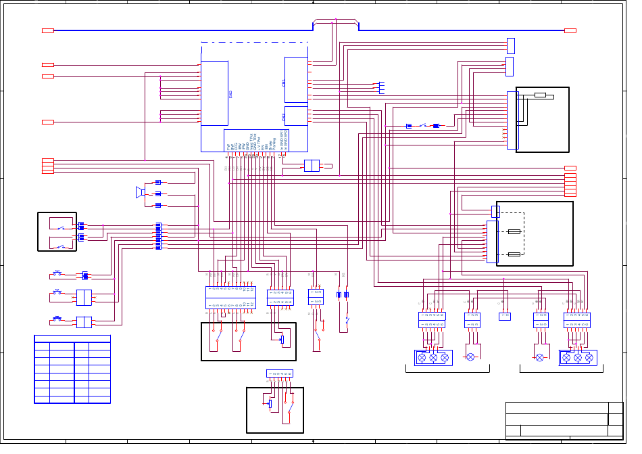This screenshot has height=454, width=642.
Task: Click the middle pushbutton switch on the left
Action: coord(57,292)
